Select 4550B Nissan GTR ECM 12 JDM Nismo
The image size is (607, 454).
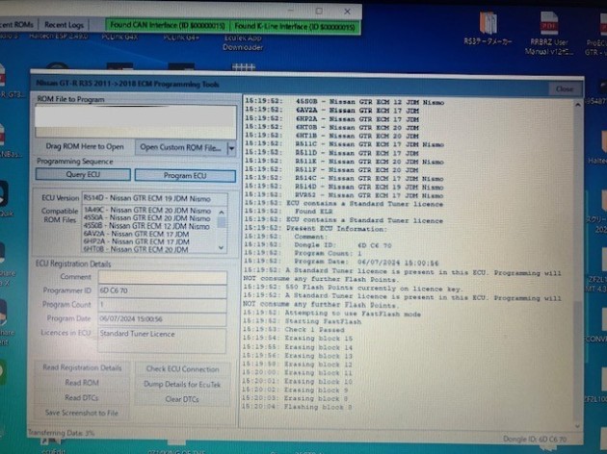click(147, 226)
